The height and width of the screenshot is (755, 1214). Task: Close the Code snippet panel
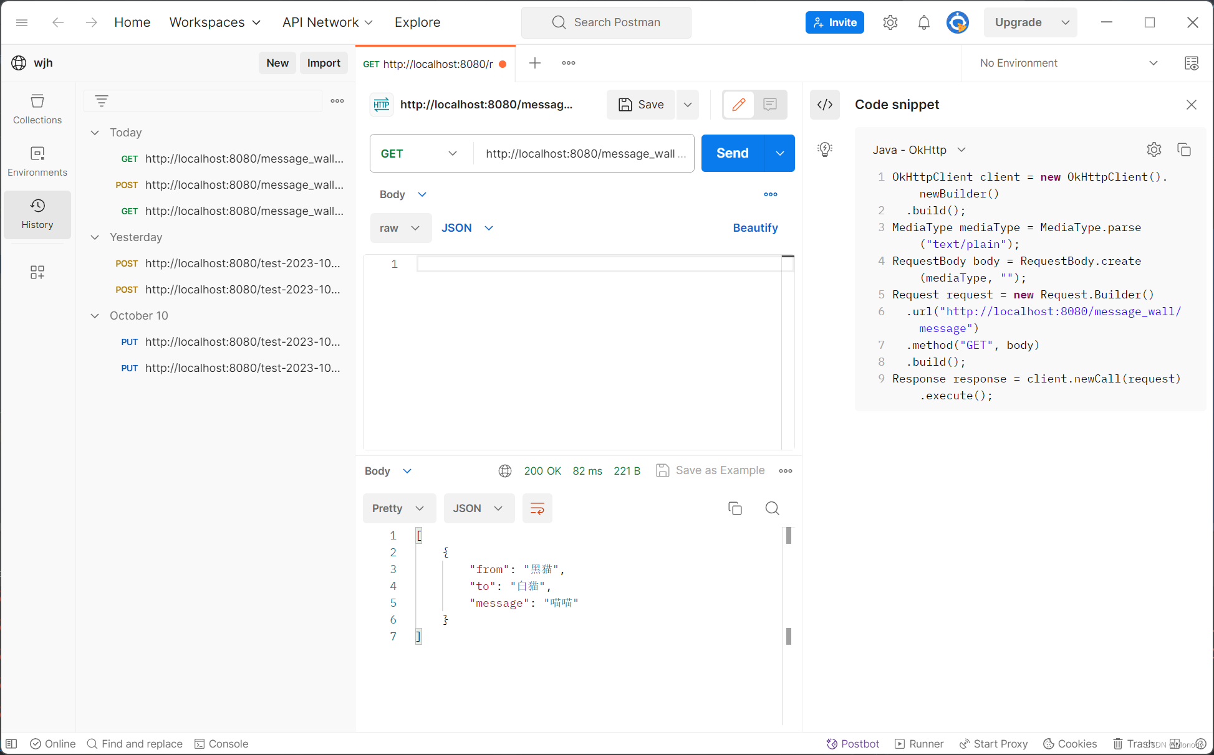coord(1192,105)
